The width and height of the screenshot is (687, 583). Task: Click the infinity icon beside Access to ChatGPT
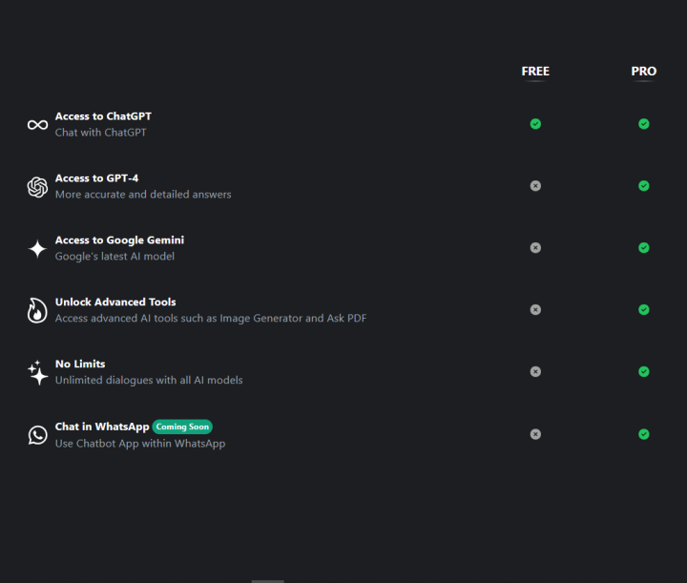tap(37, 125)
